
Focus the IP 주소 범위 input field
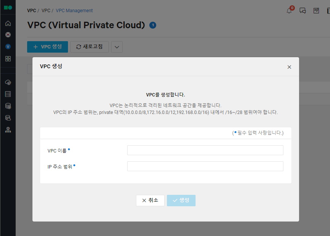click(x=205, y=166)
